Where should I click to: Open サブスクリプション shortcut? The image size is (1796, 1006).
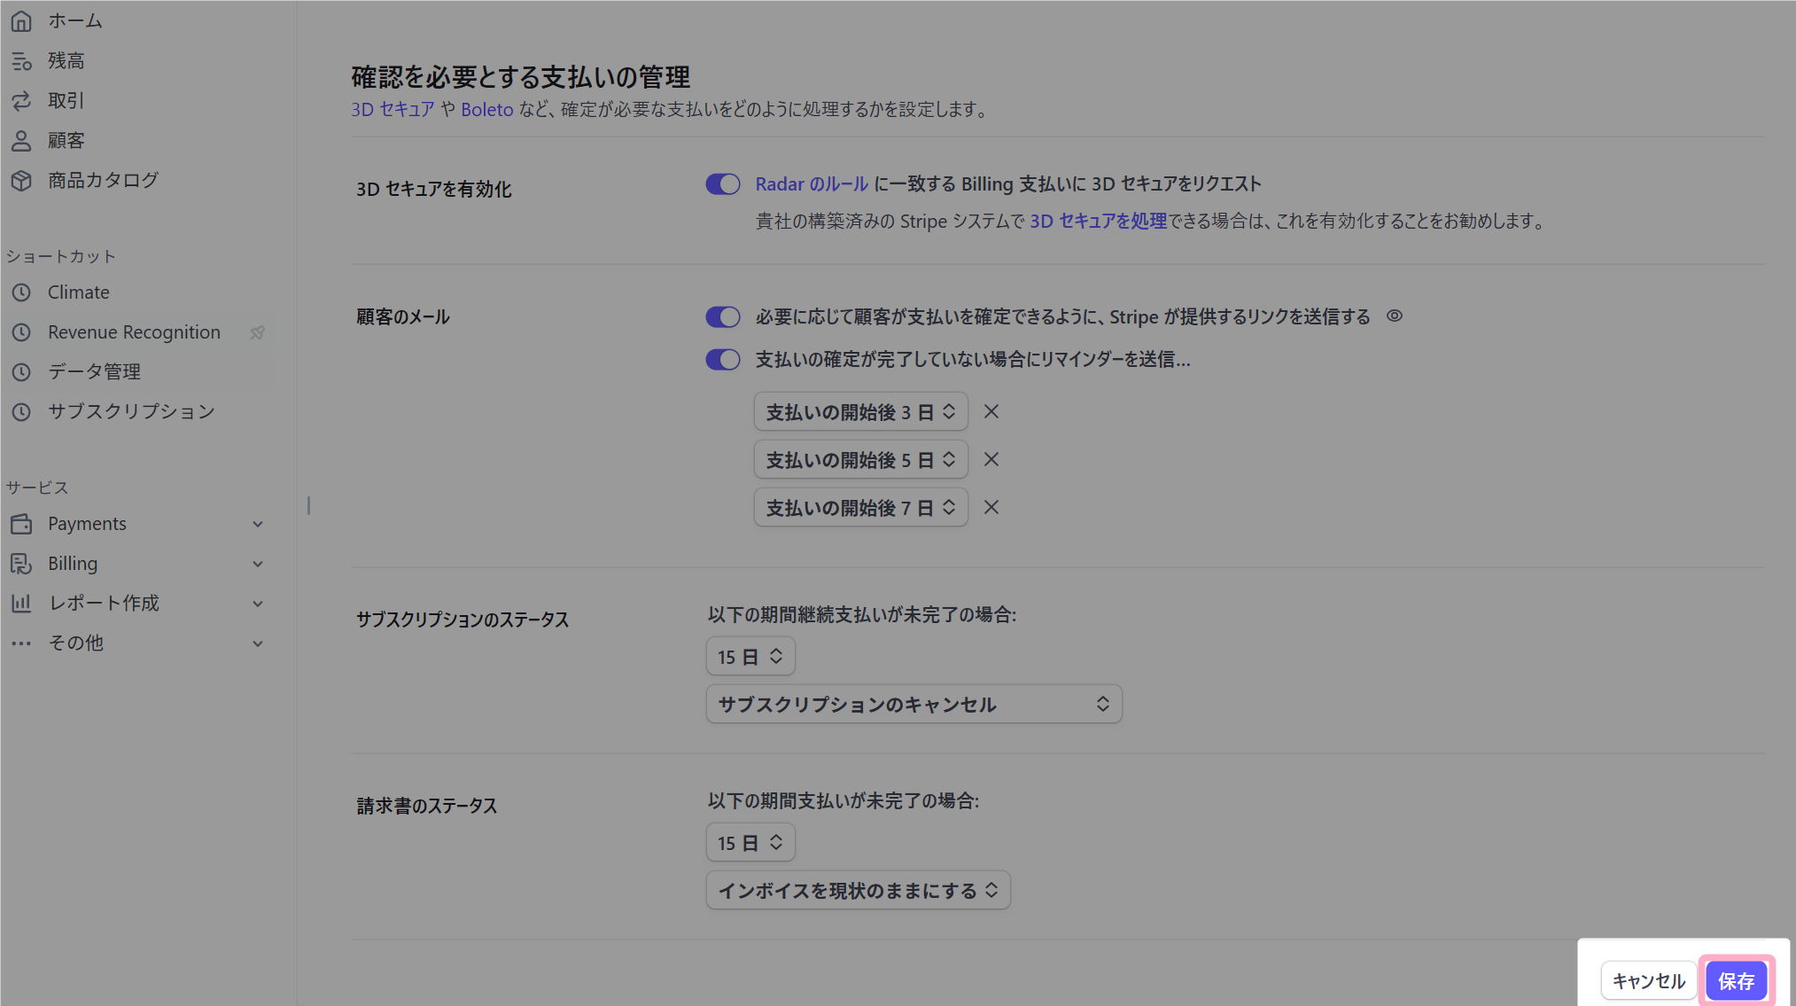click(131, 412)
